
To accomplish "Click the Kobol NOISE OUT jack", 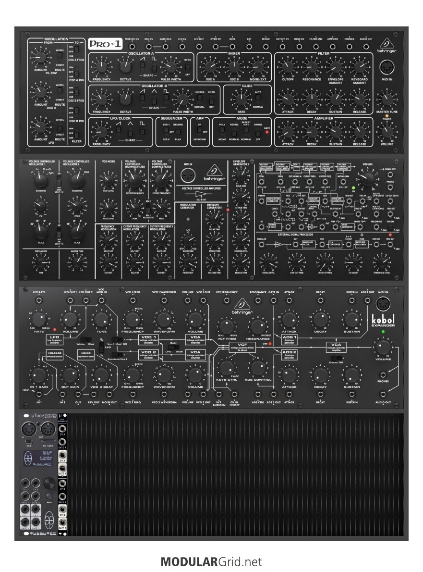I will (109, 394).
